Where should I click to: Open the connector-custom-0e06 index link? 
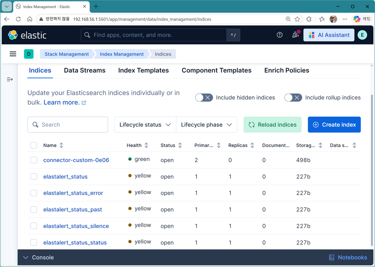pyautogui.click(x=76, y=160)
